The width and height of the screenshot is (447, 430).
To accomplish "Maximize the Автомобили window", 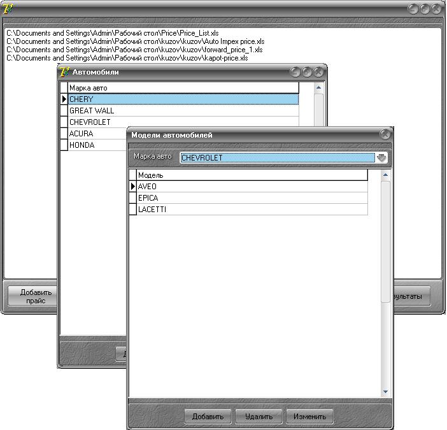I will point(307,72).
